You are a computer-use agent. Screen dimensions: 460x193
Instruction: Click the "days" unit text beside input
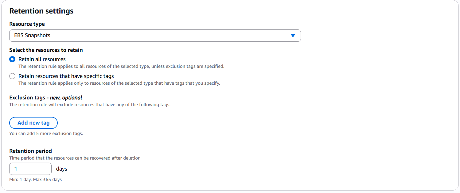(x=61, y=169)
